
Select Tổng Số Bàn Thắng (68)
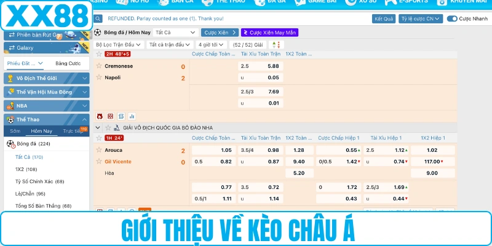click(x=43, y=206)
